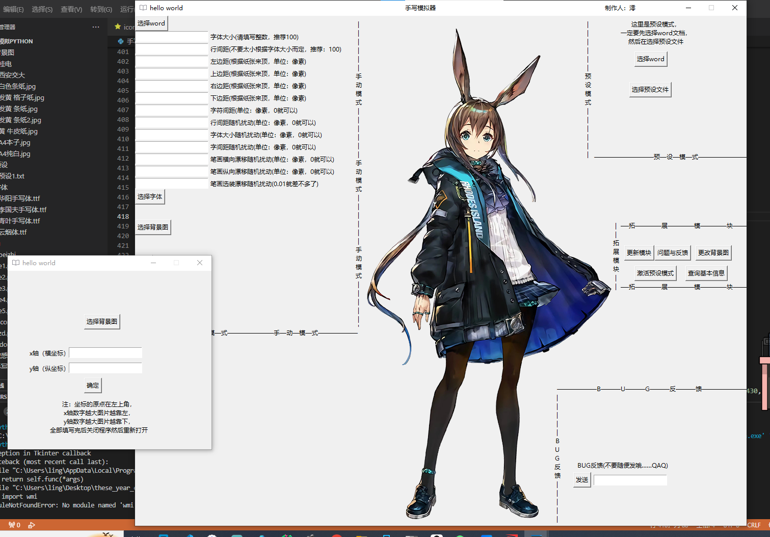Open 白色条纸.jpg in the explorer
The height and width of the screenshot is (537, 770).
pos(18,86)
